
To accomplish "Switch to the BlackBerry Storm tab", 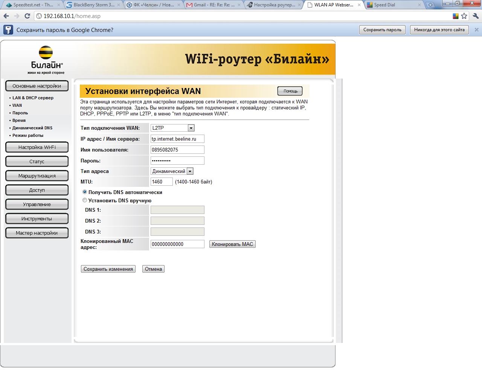I will tap(93, 5).
